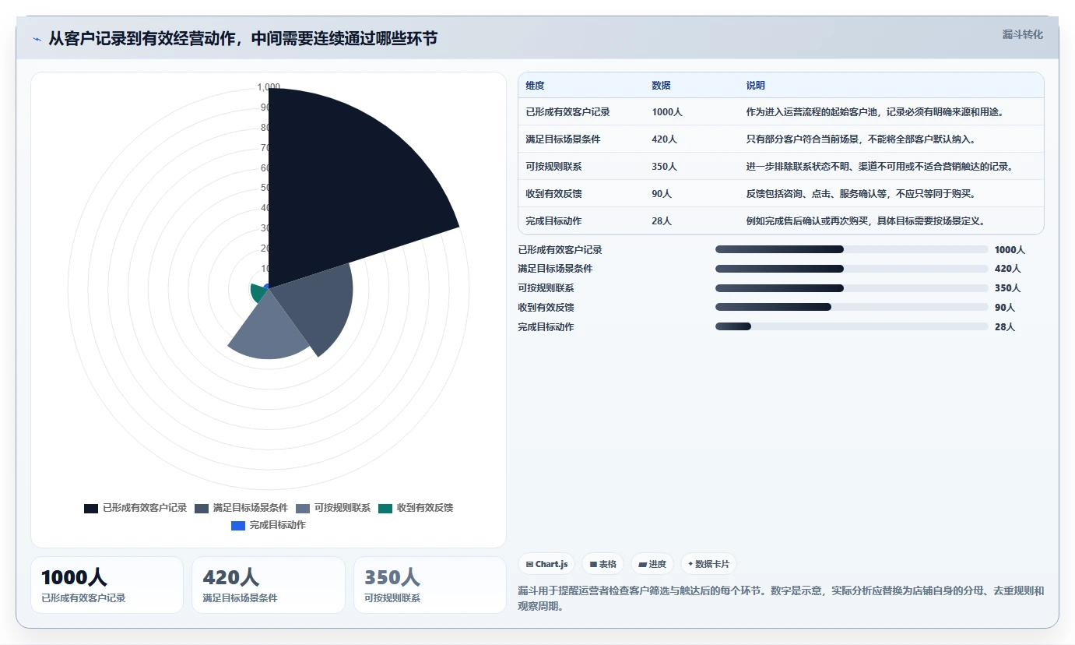
Task: Click the Chart.js chip
Action: 546,564
